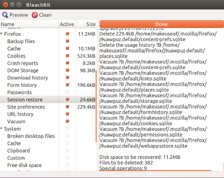224x178 pixels.
Task: Collapse the System tree group
Action: (2, 129)
